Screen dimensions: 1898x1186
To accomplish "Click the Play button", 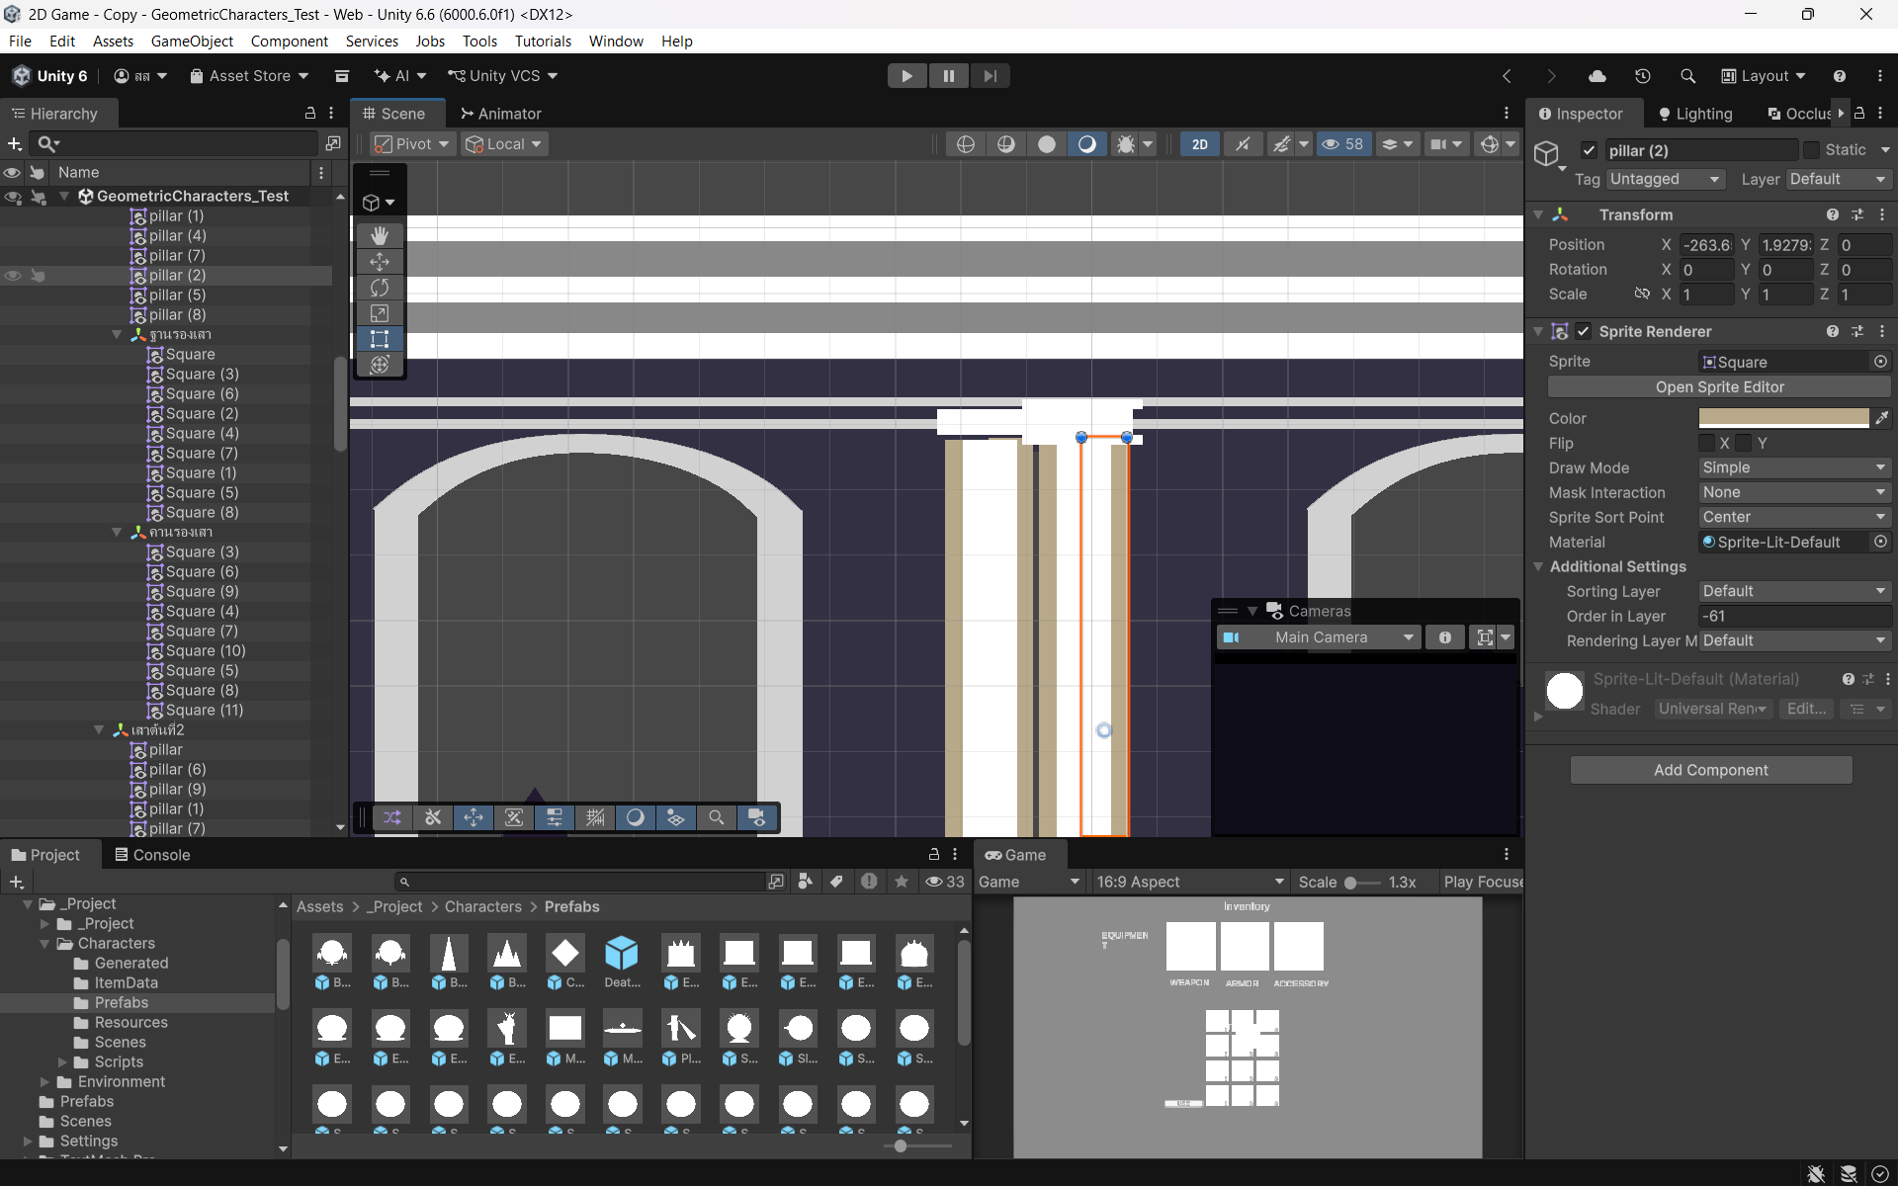I will pyautogui.click(x=906, y=76).
